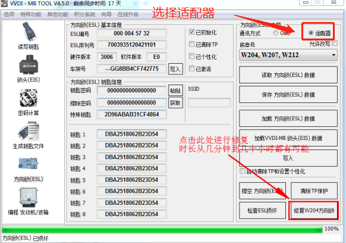Click the 钥匙 8 value field
The height and width of the screenshot is (243, 346).
[132, 214]
